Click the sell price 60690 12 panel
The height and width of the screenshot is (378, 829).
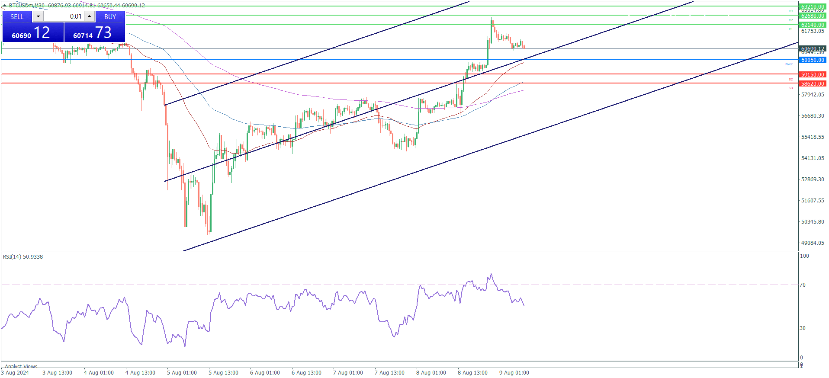point(33,32)
